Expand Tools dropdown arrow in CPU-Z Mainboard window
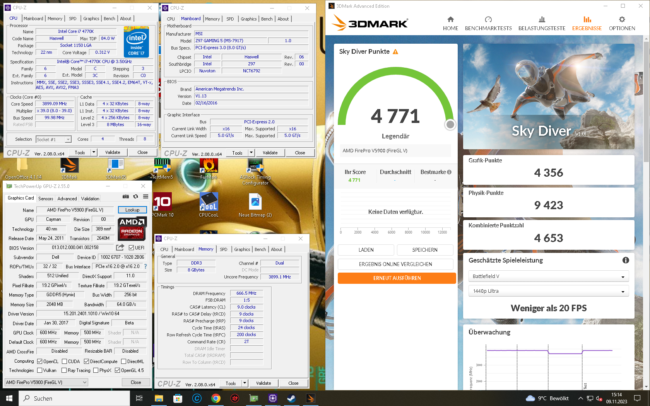The width and height of the screenshot is (650, 406). tap(251, 153)
